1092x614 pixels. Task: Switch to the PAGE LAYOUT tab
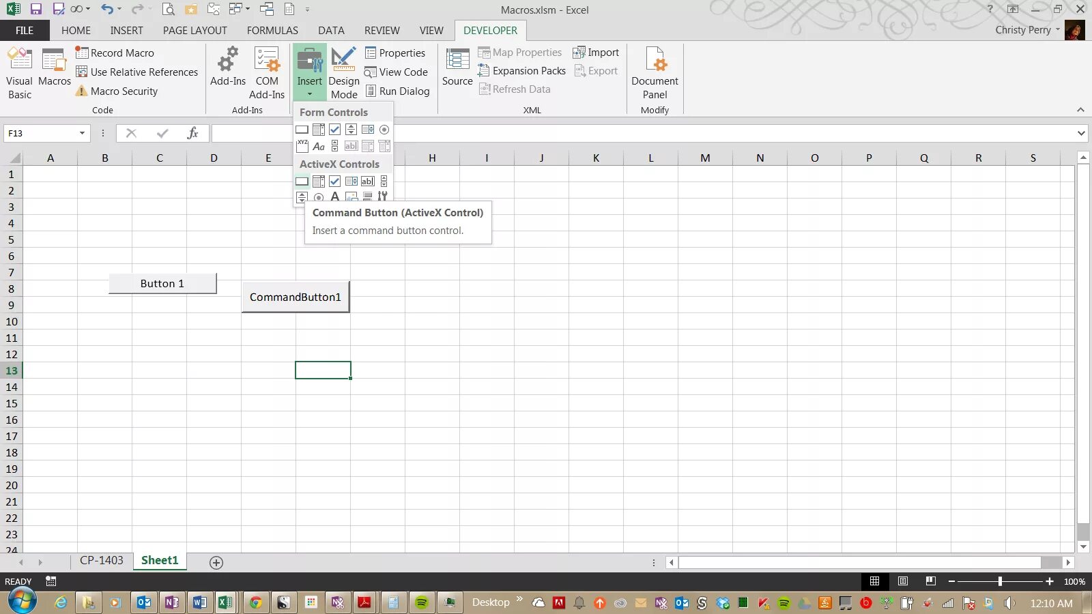pos(195,31)
